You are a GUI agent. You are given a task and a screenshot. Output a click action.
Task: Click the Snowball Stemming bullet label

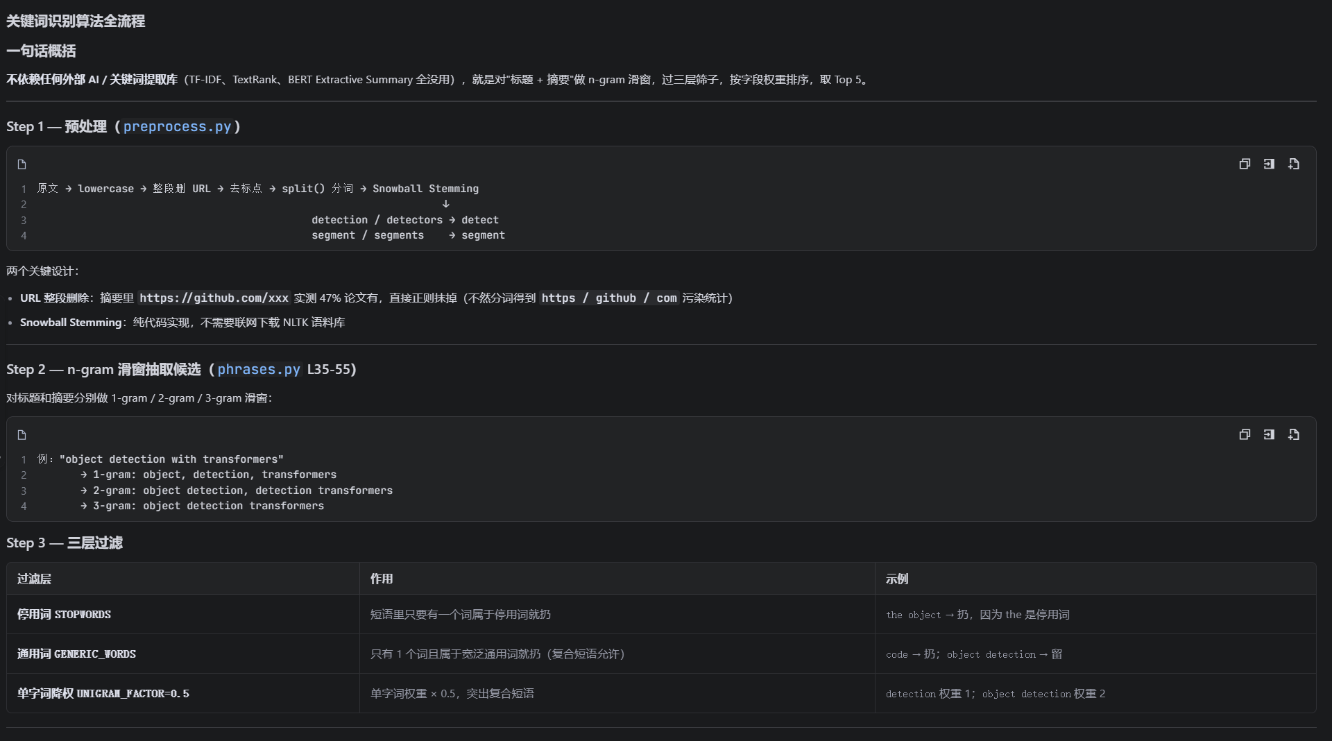[x=71, y=322]
